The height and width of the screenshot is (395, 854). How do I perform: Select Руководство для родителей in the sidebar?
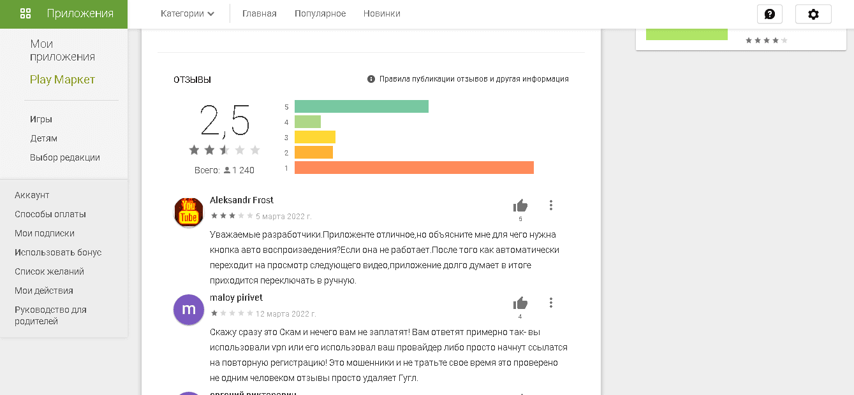pos(50,315)
